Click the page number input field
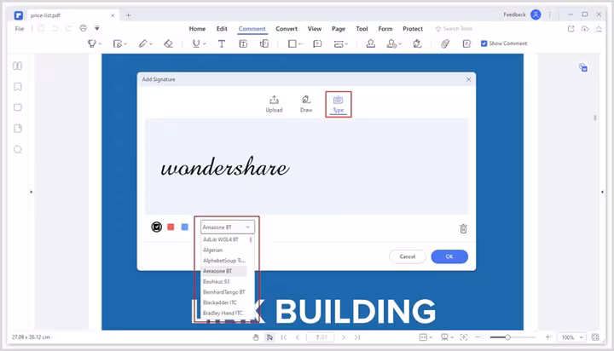Image resolution: width=614 pixels, height=351 pixels. 321,337
